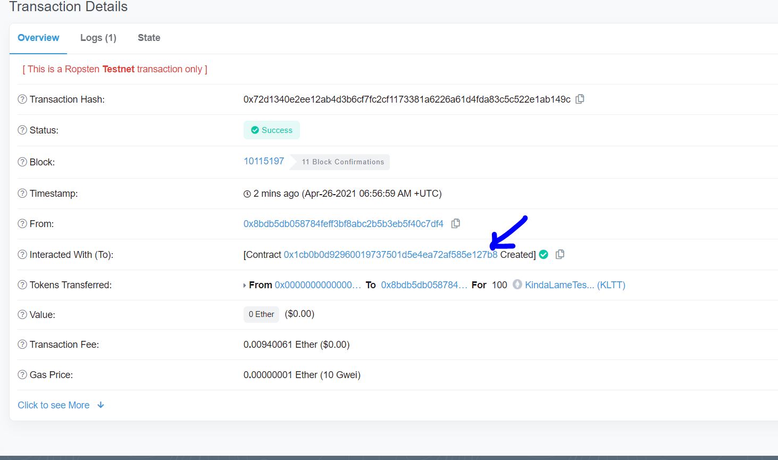Screen dimensions: 778x460
Task: Click the Timestamp help question icon
Action: 22,194
